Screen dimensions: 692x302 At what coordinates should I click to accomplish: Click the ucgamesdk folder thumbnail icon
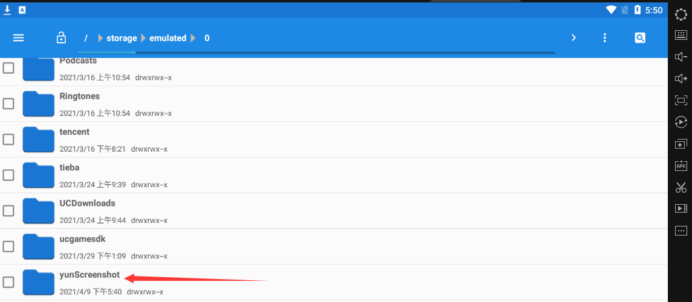[39, 246]
